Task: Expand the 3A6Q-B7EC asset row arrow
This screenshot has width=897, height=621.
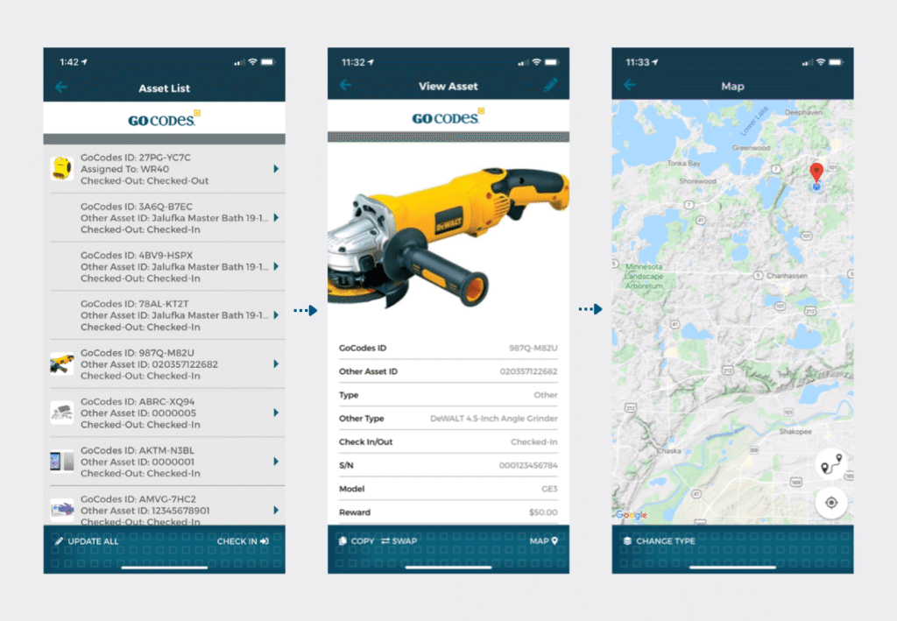Action: (x=276, y=218)
